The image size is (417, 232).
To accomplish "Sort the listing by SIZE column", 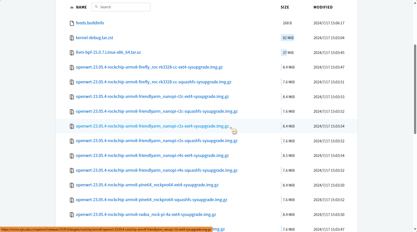I will click(x=285, y=7).
